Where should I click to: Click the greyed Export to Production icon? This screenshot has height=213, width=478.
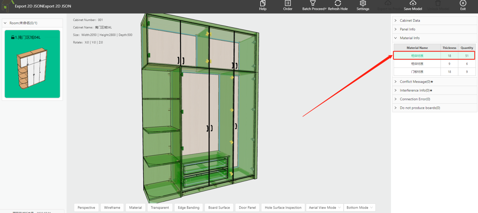tap(388, 3)
